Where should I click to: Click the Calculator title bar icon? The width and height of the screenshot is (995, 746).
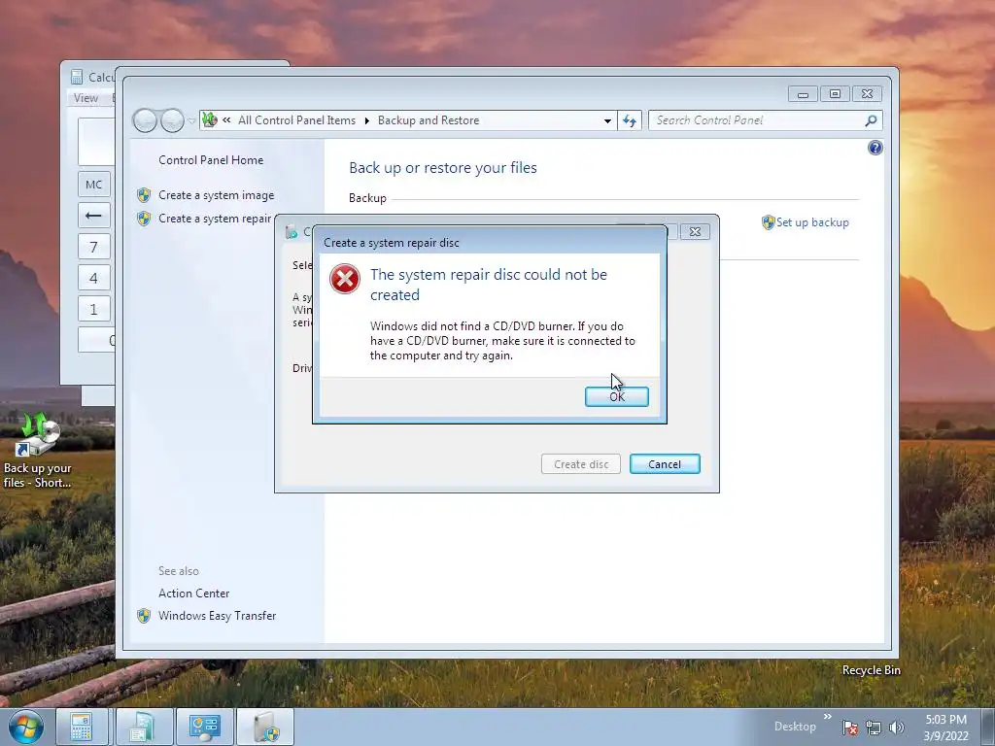tap(76, 77)
